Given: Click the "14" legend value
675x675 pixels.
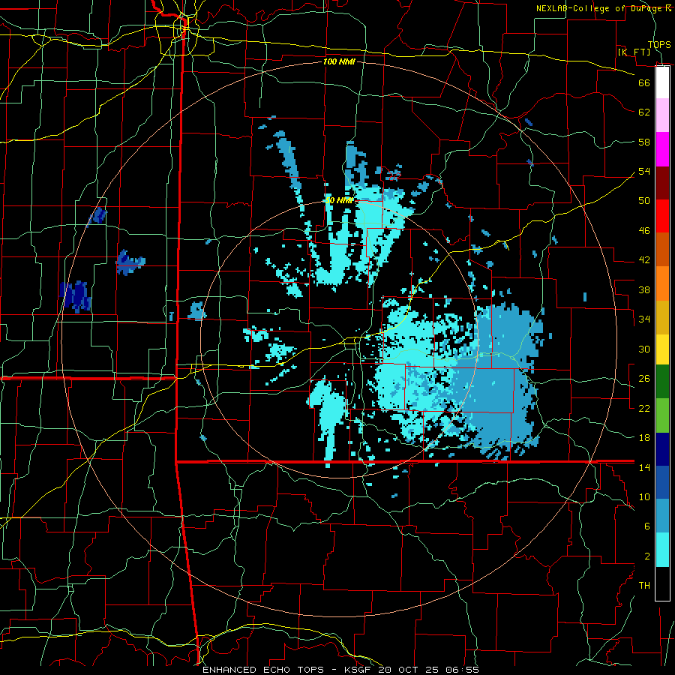Looking at the screenshot, I should pos(644,467).
